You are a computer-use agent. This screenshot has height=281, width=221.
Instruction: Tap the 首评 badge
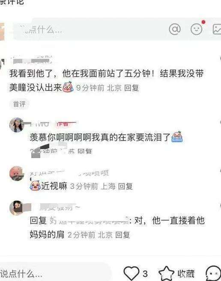coord(19,104)
